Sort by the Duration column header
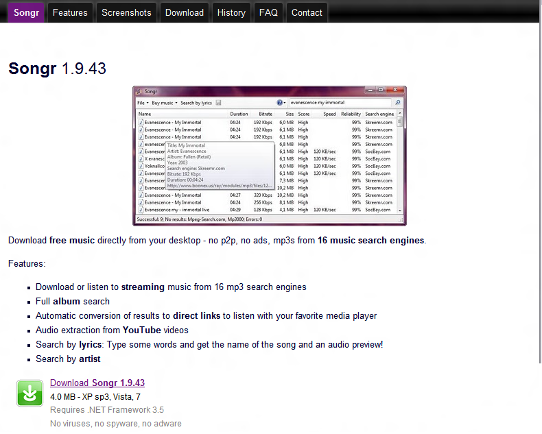542x434 pixels. pos(239,114)
